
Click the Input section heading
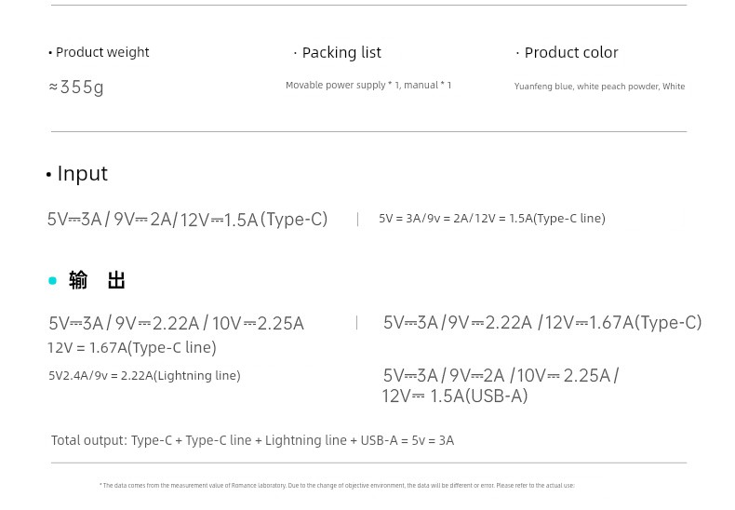tap(77, 173)
